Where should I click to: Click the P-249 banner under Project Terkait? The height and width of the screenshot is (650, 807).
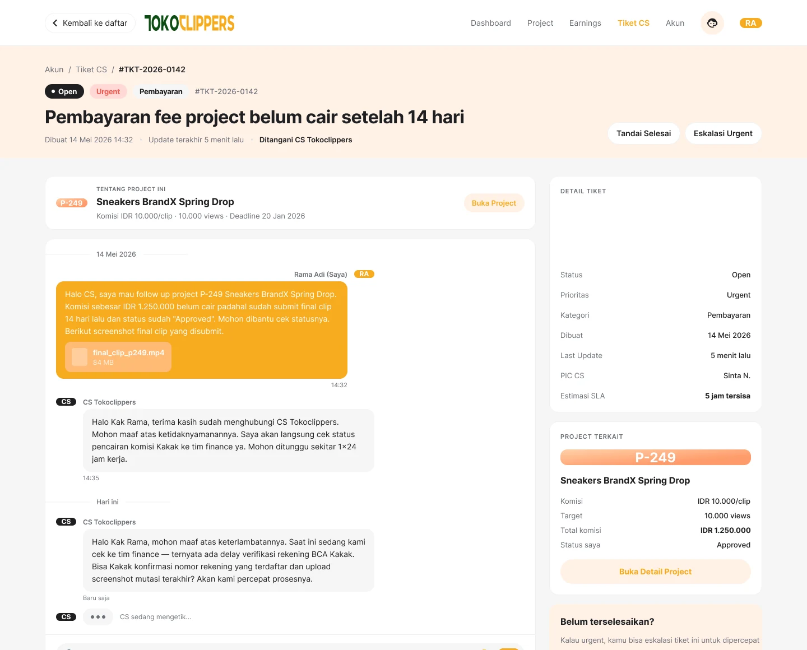[656, 457]
